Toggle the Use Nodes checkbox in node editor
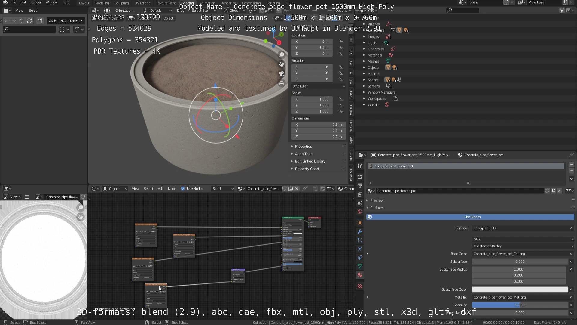 [x=183, y=189]
